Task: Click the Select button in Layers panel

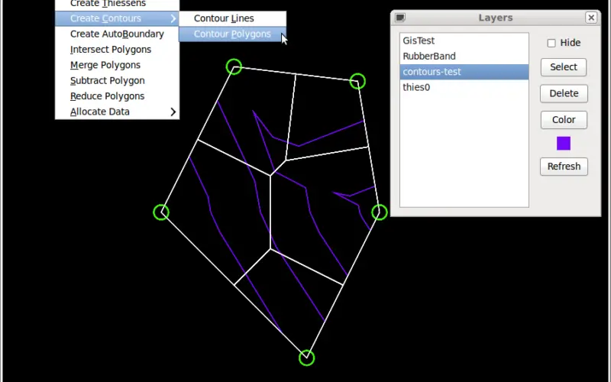Action: [x=564, y=67]
